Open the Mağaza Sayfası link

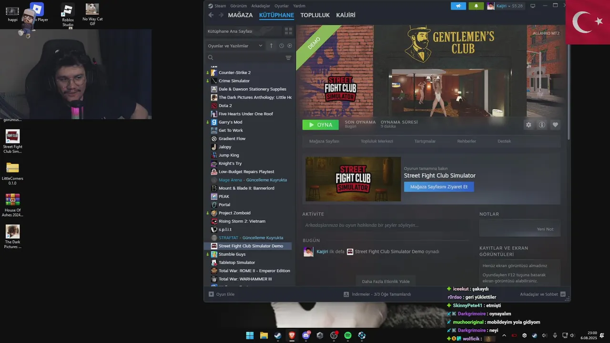pos(324,141)
